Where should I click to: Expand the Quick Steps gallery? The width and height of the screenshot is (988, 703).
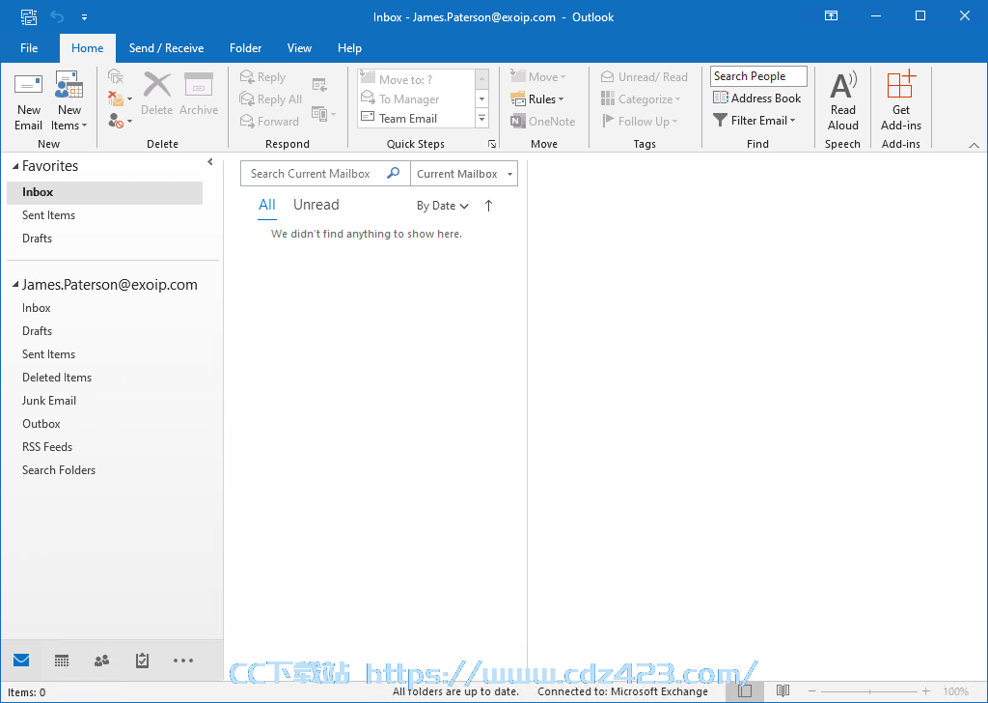pos(482,119)
